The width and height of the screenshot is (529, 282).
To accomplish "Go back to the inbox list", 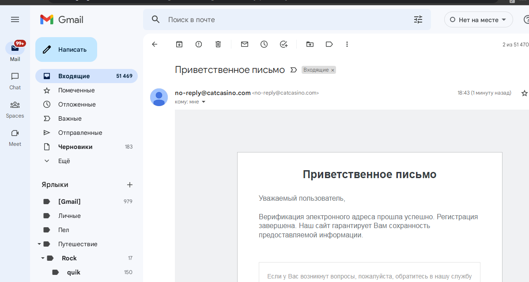I will point(154,44).
